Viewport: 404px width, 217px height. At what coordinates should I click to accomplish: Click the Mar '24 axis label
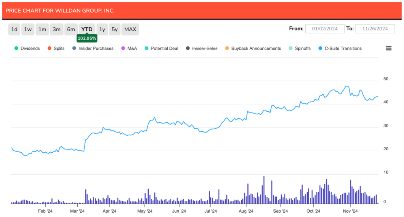point(77,211)
